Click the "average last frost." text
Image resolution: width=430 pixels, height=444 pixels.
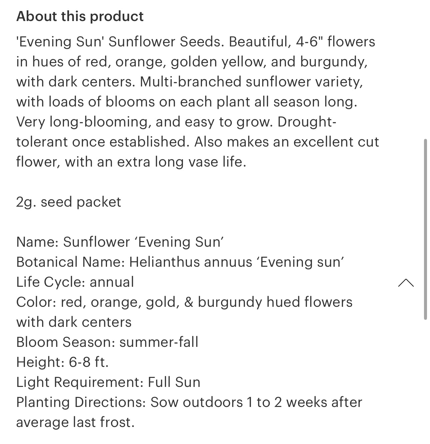[75, 422]
